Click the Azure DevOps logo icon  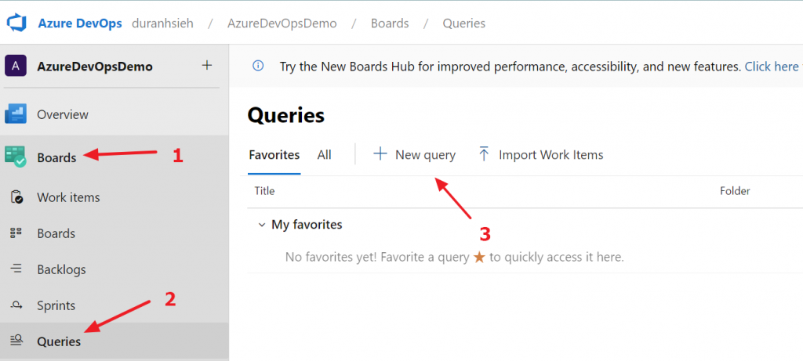(x=17, y=23)
